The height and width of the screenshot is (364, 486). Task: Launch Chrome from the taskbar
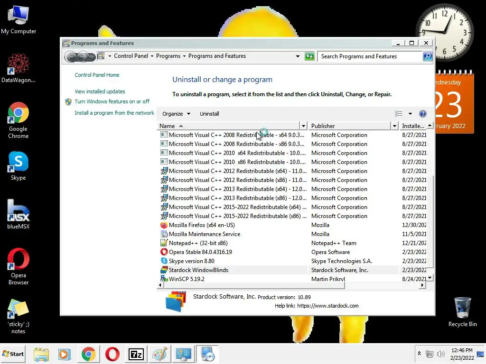pos(88,354)
